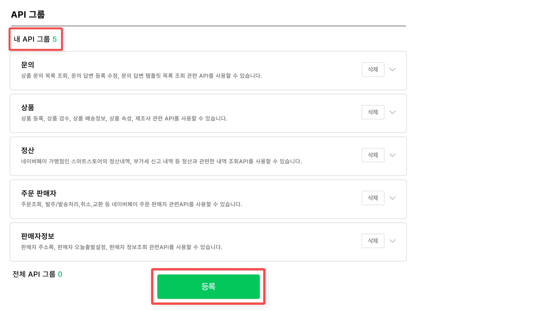Show details with the 판매자정보 chevron

click(392, 241)
